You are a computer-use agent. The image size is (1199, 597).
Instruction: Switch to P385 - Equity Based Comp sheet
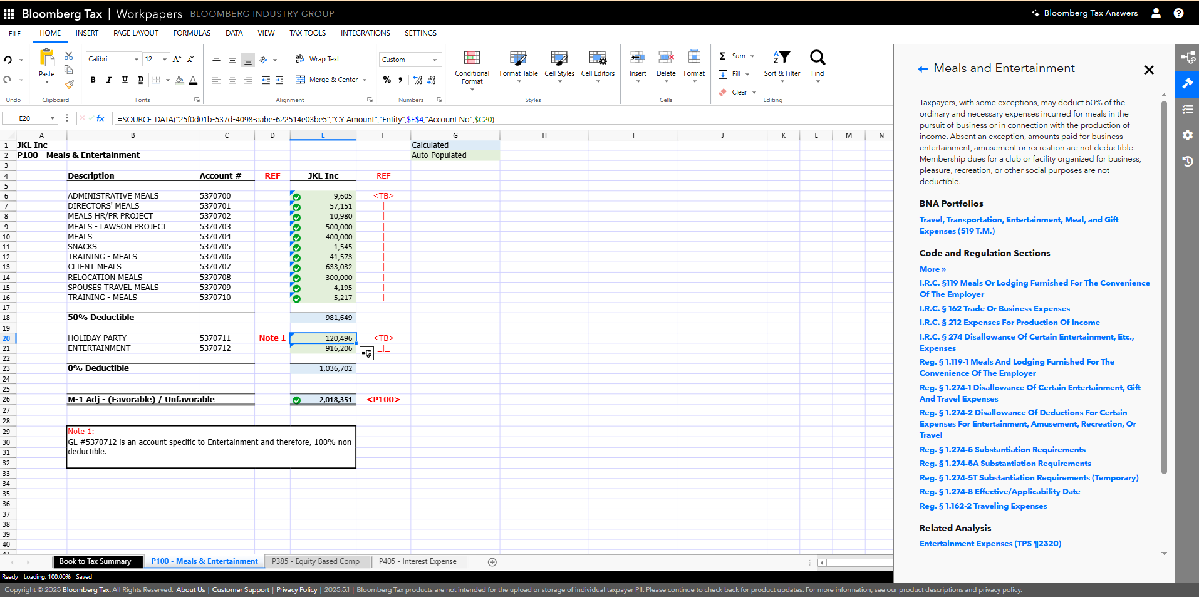pos(316,561)
